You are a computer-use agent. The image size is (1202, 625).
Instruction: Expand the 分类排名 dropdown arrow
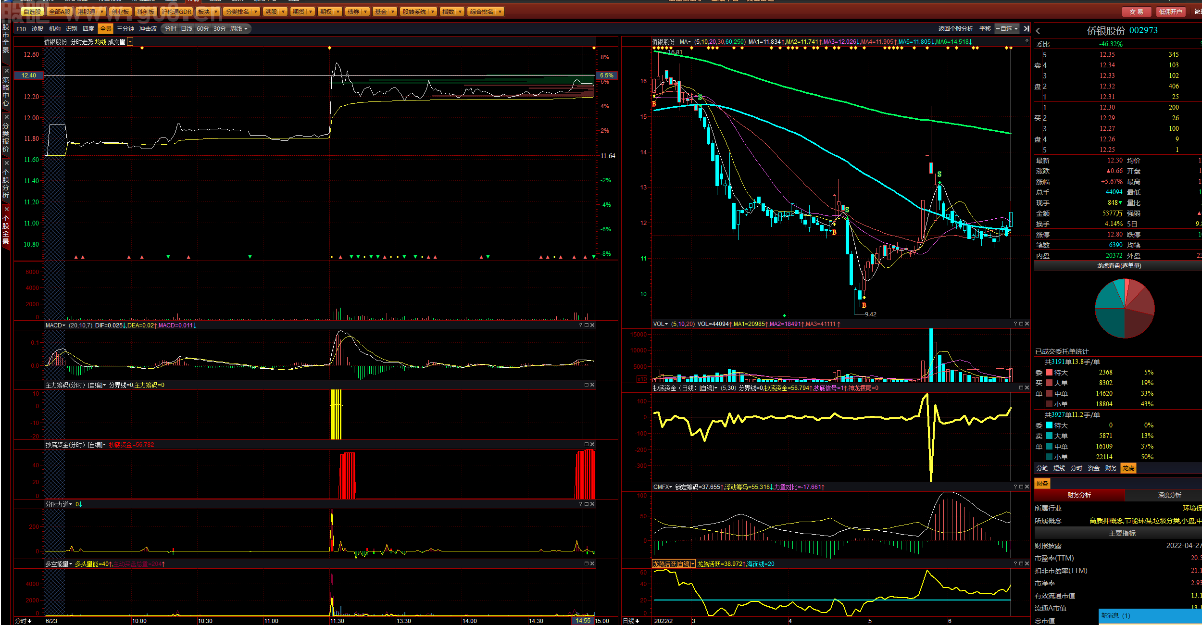[x=256, y=12]
